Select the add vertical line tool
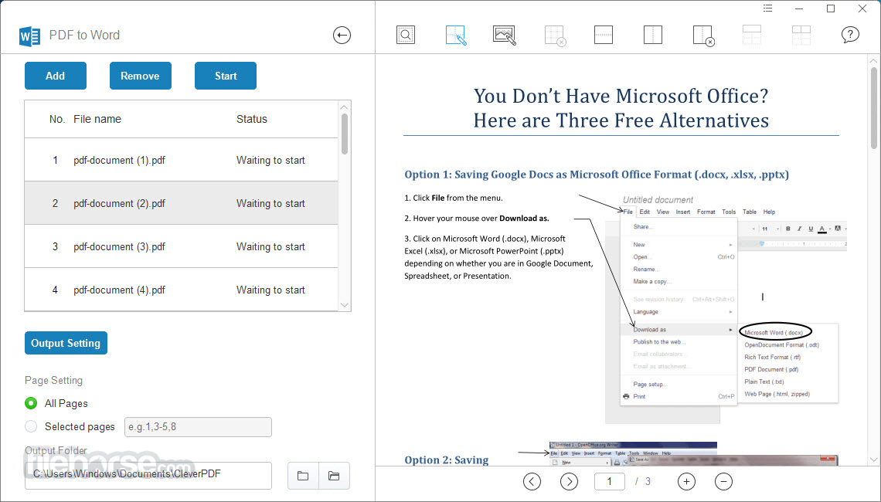The image size is (881, 502). 653,35
